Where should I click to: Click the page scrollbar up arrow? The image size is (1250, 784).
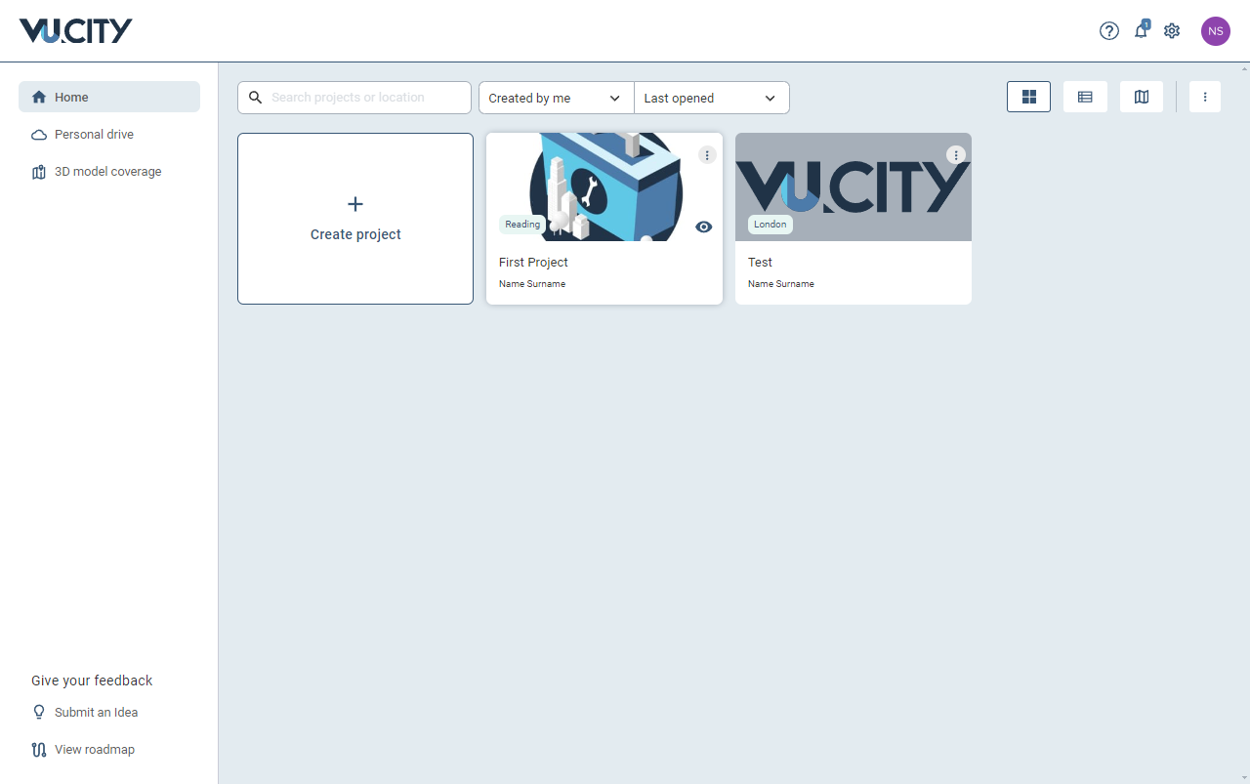pos(1244,68)
